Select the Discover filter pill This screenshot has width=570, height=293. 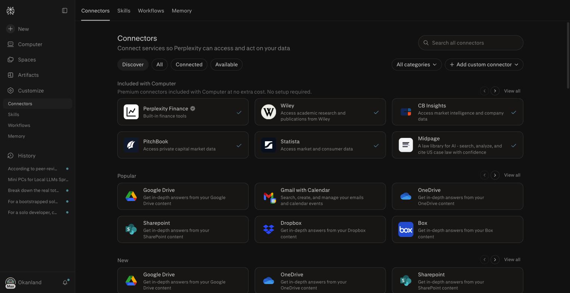(133, 64)
